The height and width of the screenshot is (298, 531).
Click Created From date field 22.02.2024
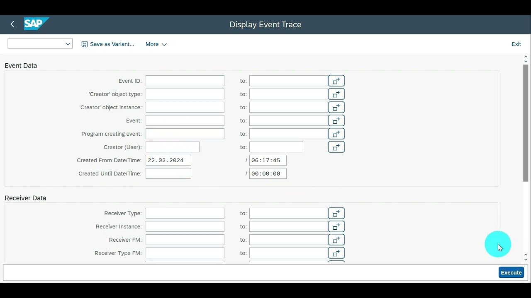pyautogui.click(x=168, y=160)
